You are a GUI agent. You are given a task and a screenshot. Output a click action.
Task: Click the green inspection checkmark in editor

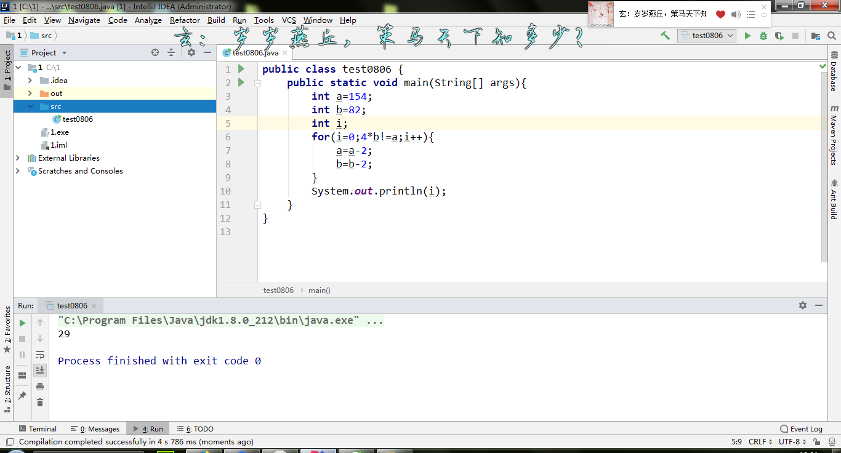[823, 66]
